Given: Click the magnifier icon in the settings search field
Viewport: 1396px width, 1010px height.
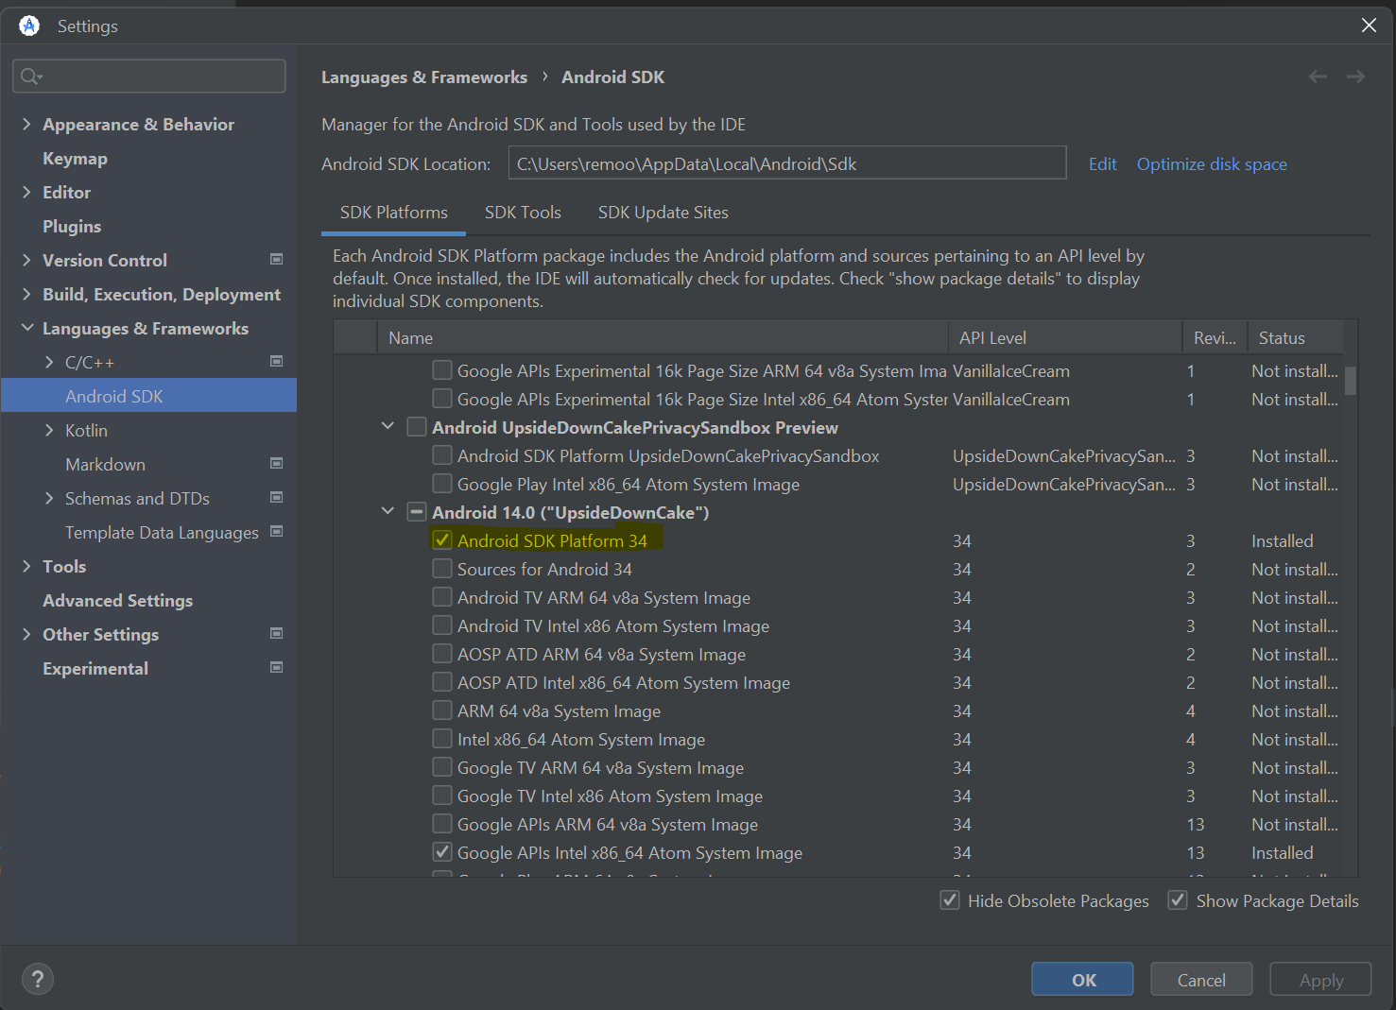Looking at the screenshot, I should tap(29, 76).
